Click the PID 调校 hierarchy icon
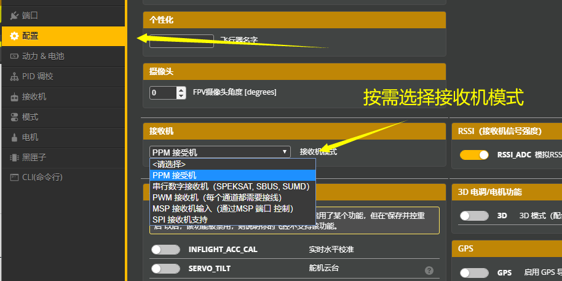The image size is (562, 281). point(14,76)
